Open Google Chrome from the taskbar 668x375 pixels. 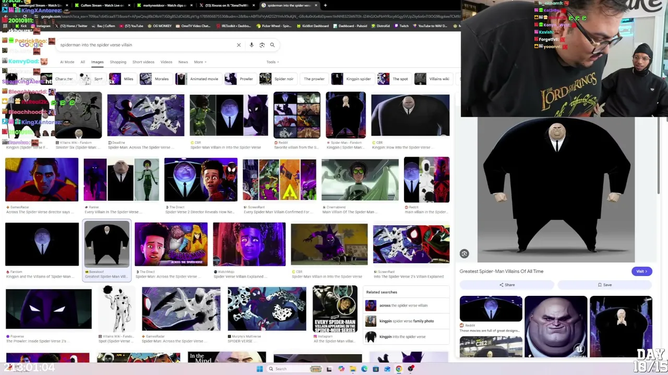(399, 369)
